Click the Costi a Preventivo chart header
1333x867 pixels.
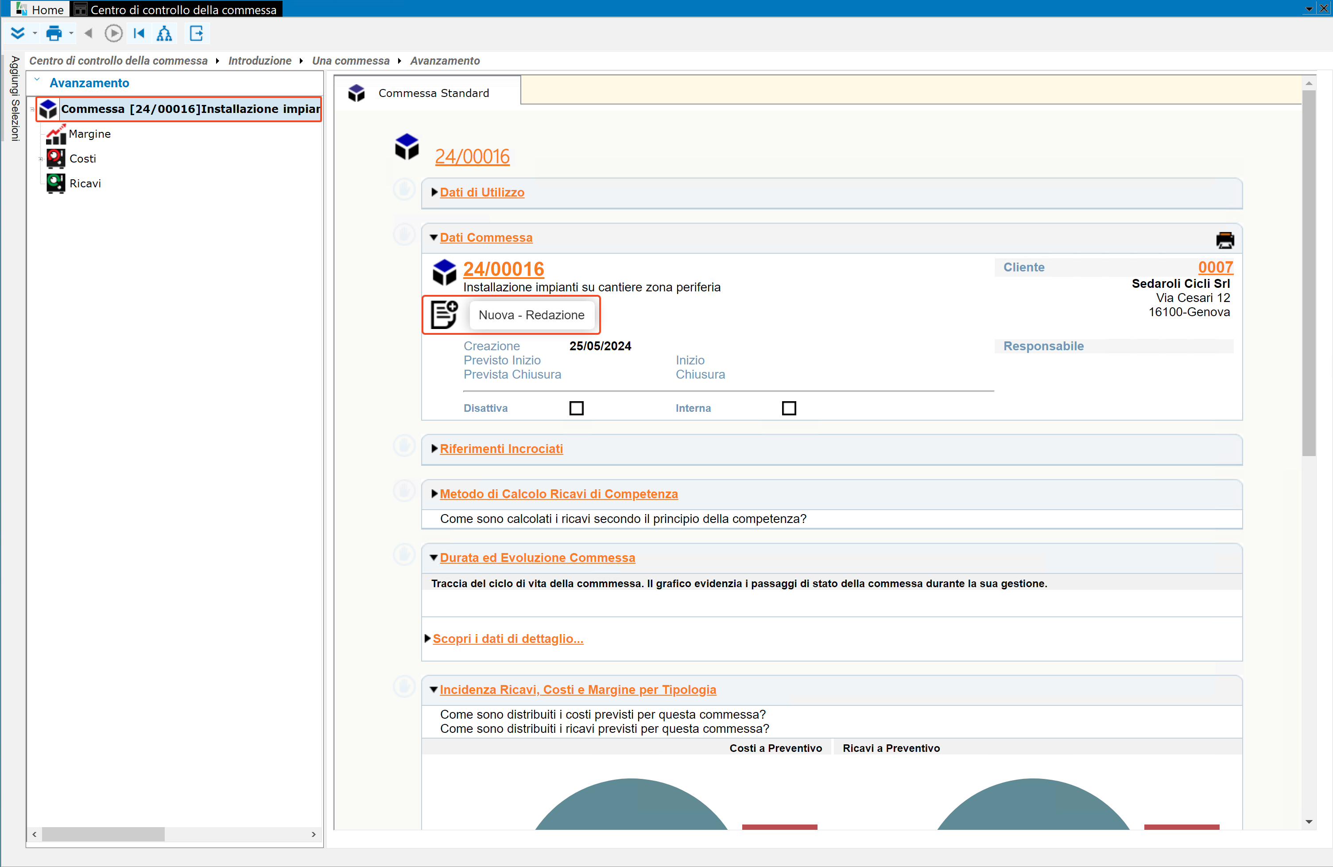point(776,748)
